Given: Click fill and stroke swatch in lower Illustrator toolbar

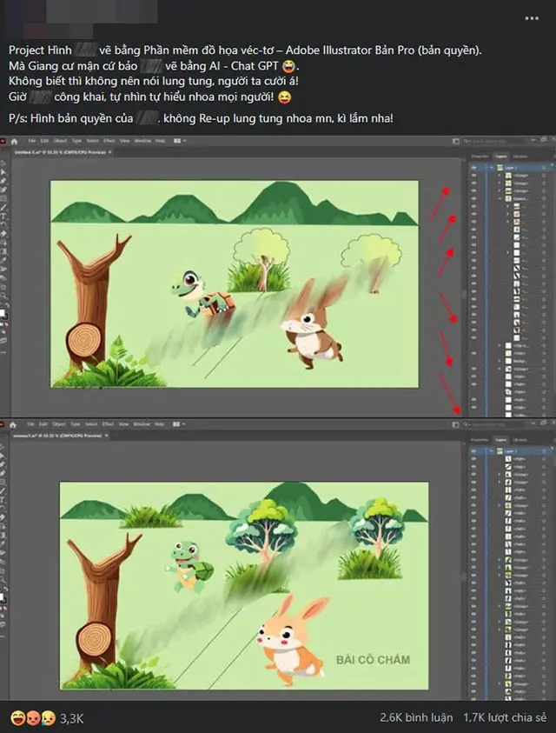Looking at the screenshot, I should tap(3, 597).
